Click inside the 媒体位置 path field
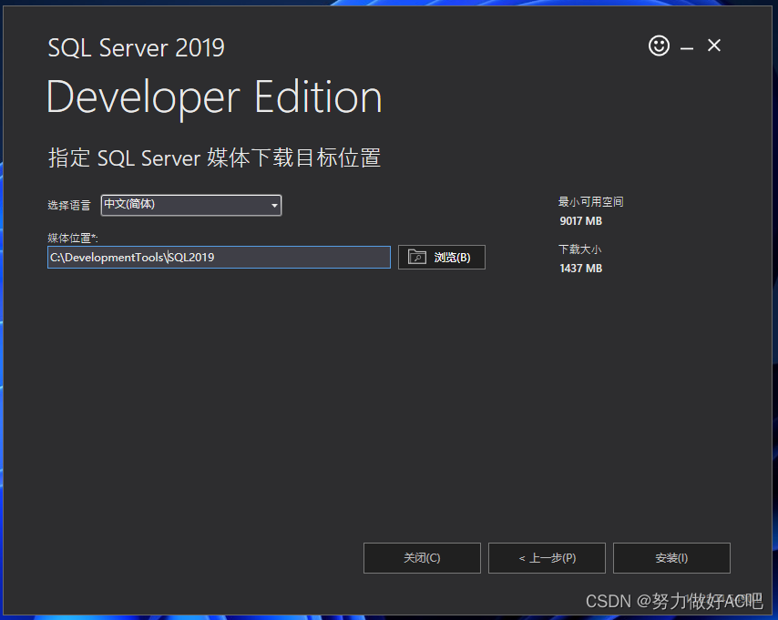The width and height of the screenshot is (778, 620). [219, 257]
